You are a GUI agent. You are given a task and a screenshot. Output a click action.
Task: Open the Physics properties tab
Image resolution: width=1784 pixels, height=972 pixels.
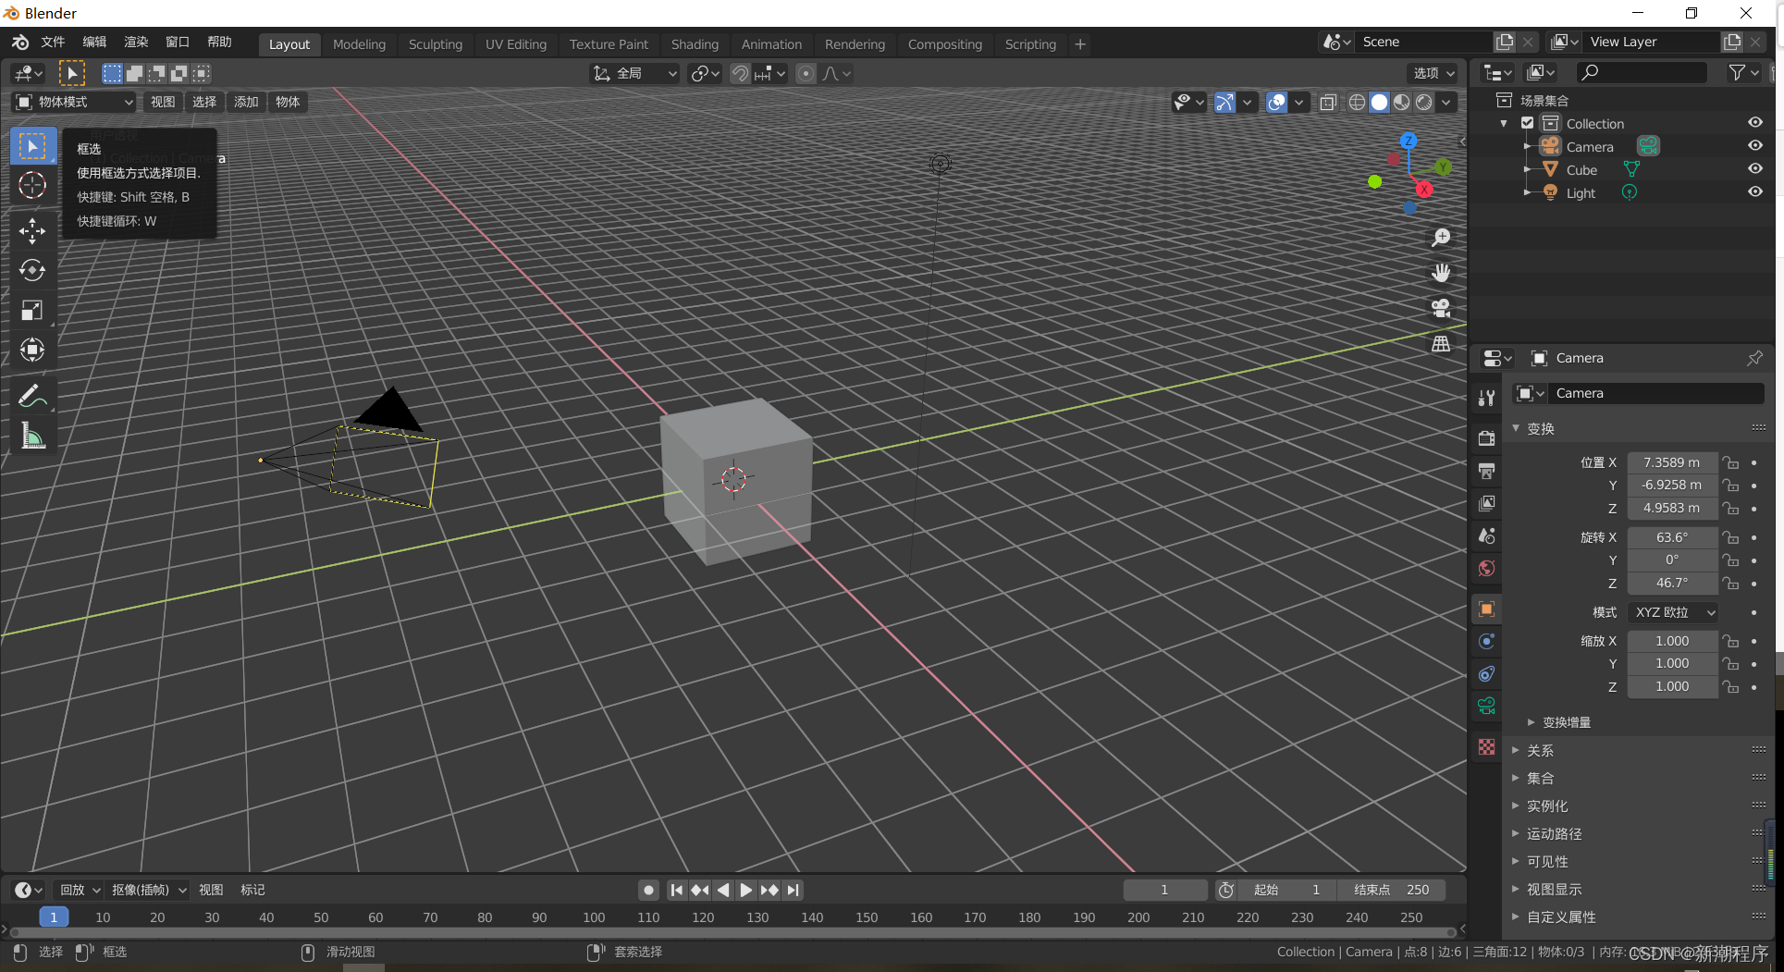click(x=1486, y=641)
